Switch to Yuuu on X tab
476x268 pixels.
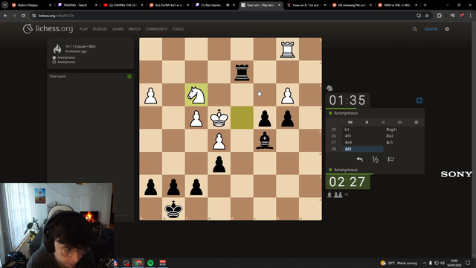point(306,5)
